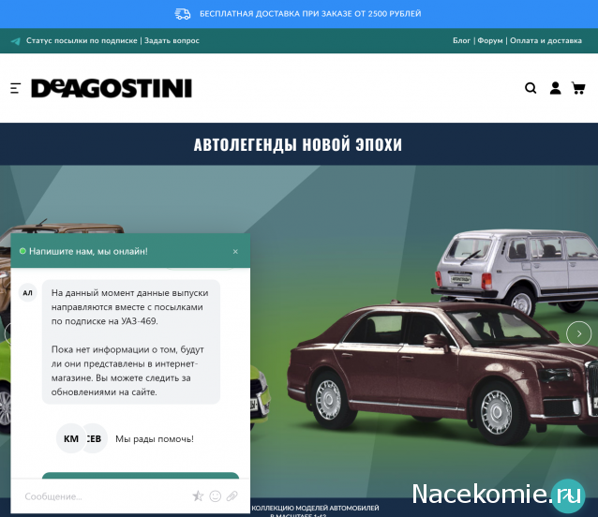Viewport: 598px width, 517px height.
Task: Click the Telegram paper plane icon
Action: pyautogui.click(x=16, y=41)
